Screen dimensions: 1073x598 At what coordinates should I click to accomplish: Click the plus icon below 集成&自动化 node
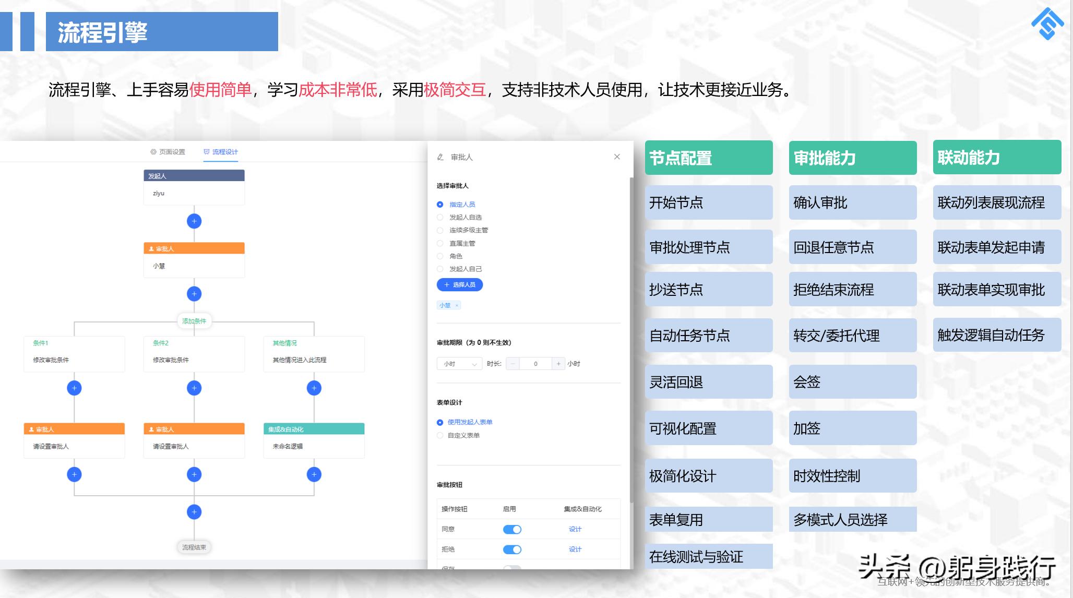(314, 475)
